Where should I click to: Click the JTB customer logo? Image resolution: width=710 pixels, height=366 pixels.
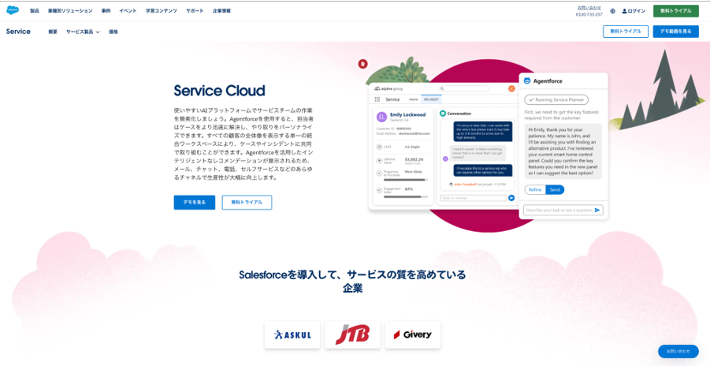pyautogui.click(x=352, y=334)
